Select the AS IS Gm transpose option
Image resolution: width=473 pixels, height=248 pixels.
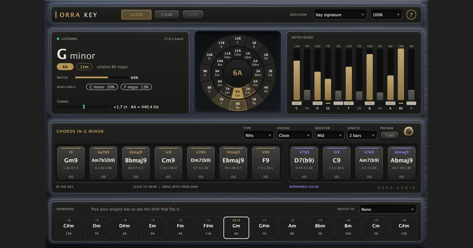click(236, 228)
